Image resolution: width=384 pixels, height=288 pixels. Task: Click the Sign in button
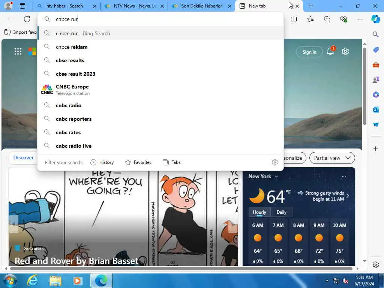click(309, 52)
